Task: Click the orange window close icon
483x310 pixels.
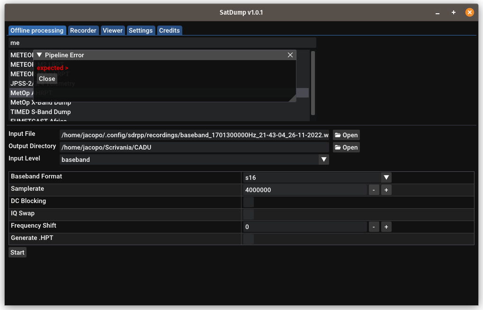Action: [469, 12]
